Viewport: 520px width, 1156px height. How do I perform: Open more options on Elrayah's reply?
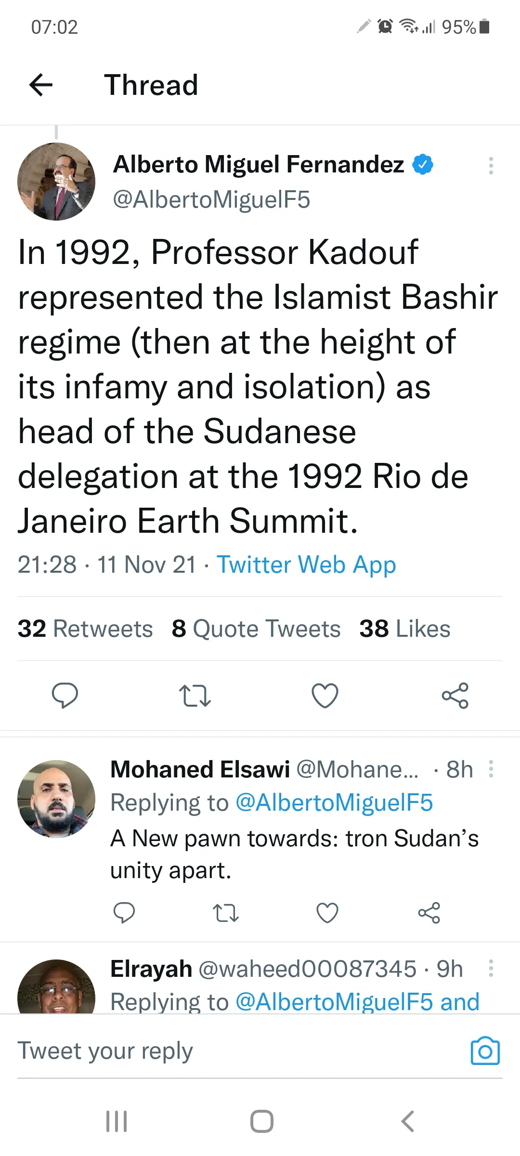(491, 969)
